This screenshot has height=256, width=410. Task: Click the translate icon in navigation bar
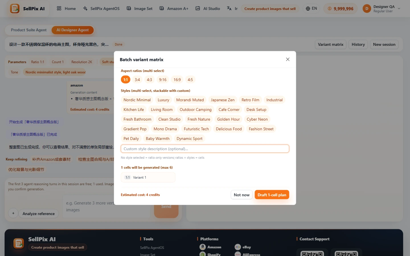(x=229, y=9)
